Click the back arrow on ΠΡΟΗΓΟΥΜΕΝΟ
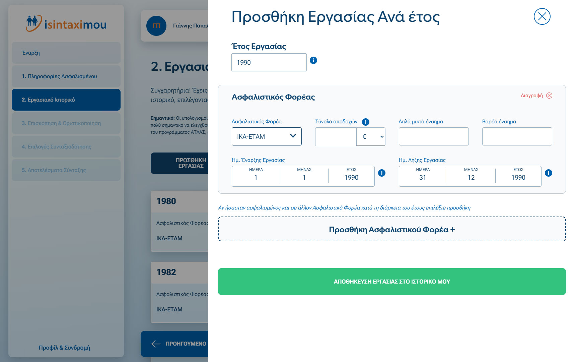Viewport: 576px width, 362px height. tap(156, 344)
